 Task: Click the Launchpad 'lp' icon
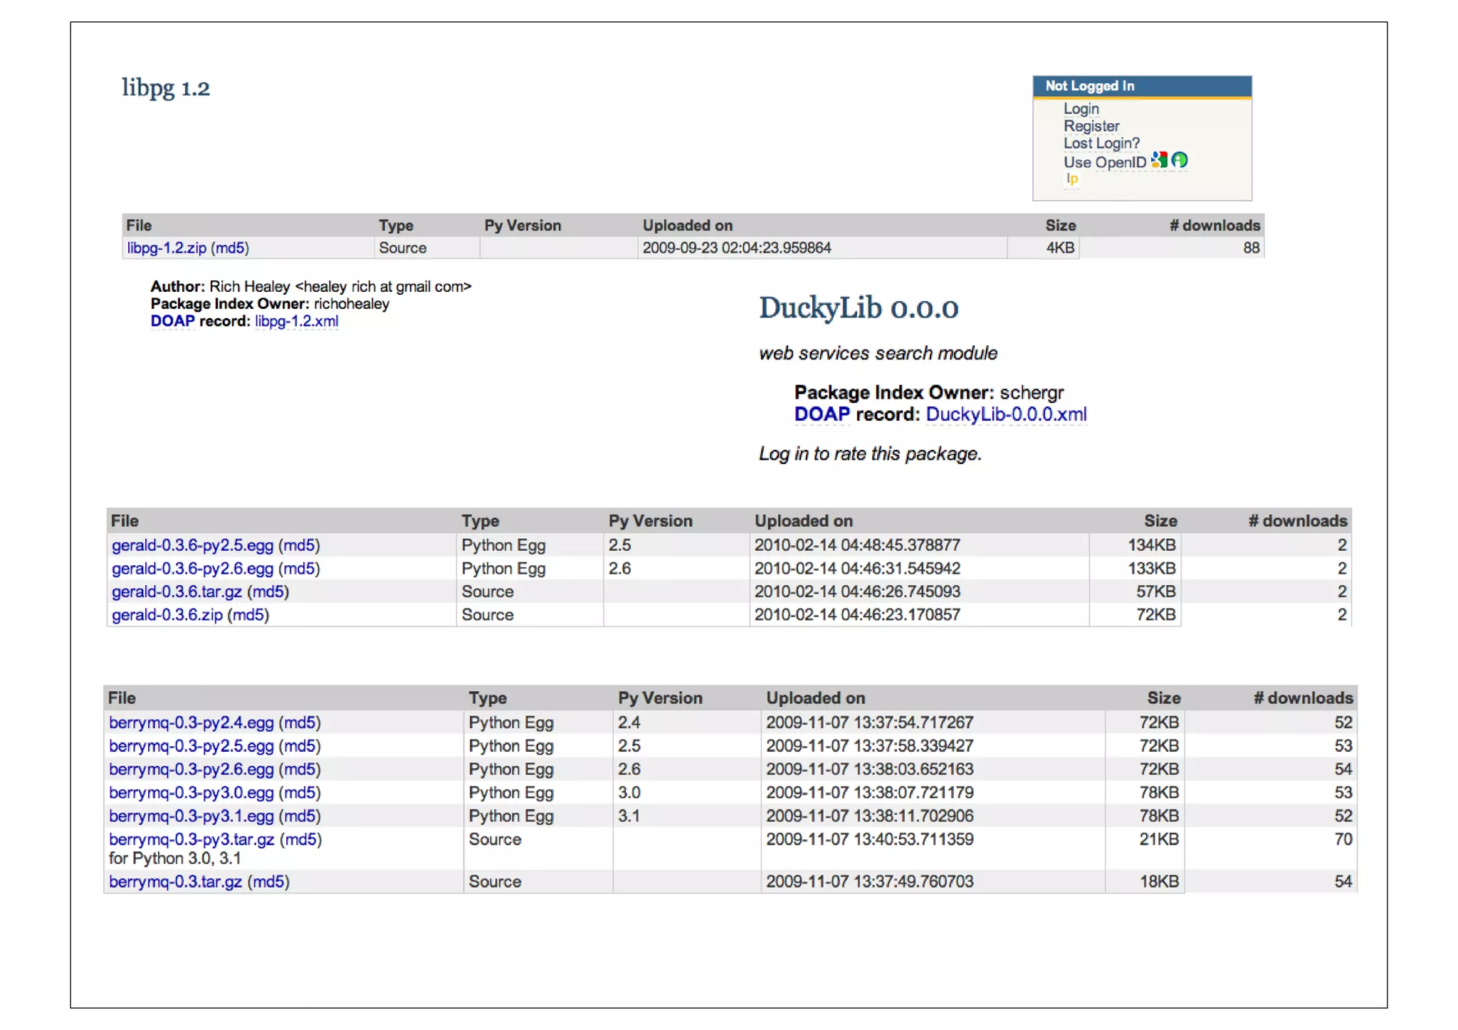click(x=1071, y=179)
